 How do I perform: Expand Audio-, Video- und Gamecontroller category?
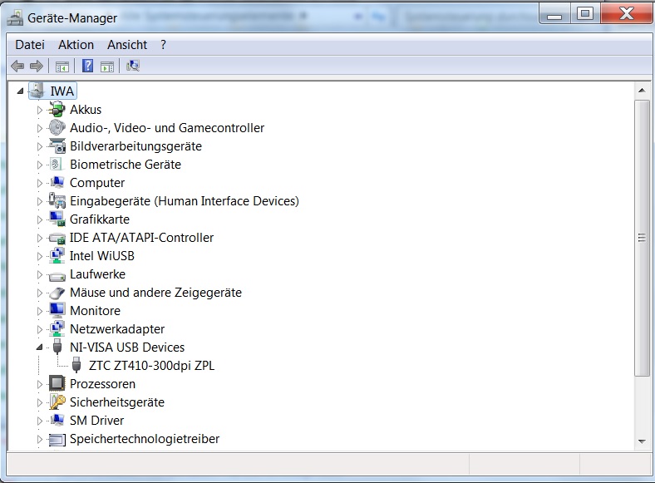point(40,128)
